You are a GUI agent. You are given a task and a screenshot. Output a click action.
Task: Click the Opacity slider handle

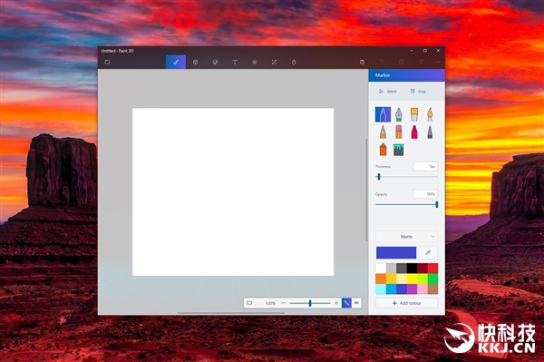[x=437, y=205]
